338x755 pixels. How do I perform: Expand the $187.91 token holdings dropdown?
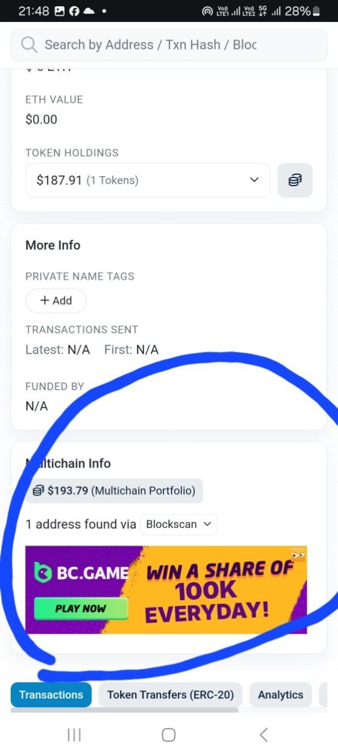[148, 181]
